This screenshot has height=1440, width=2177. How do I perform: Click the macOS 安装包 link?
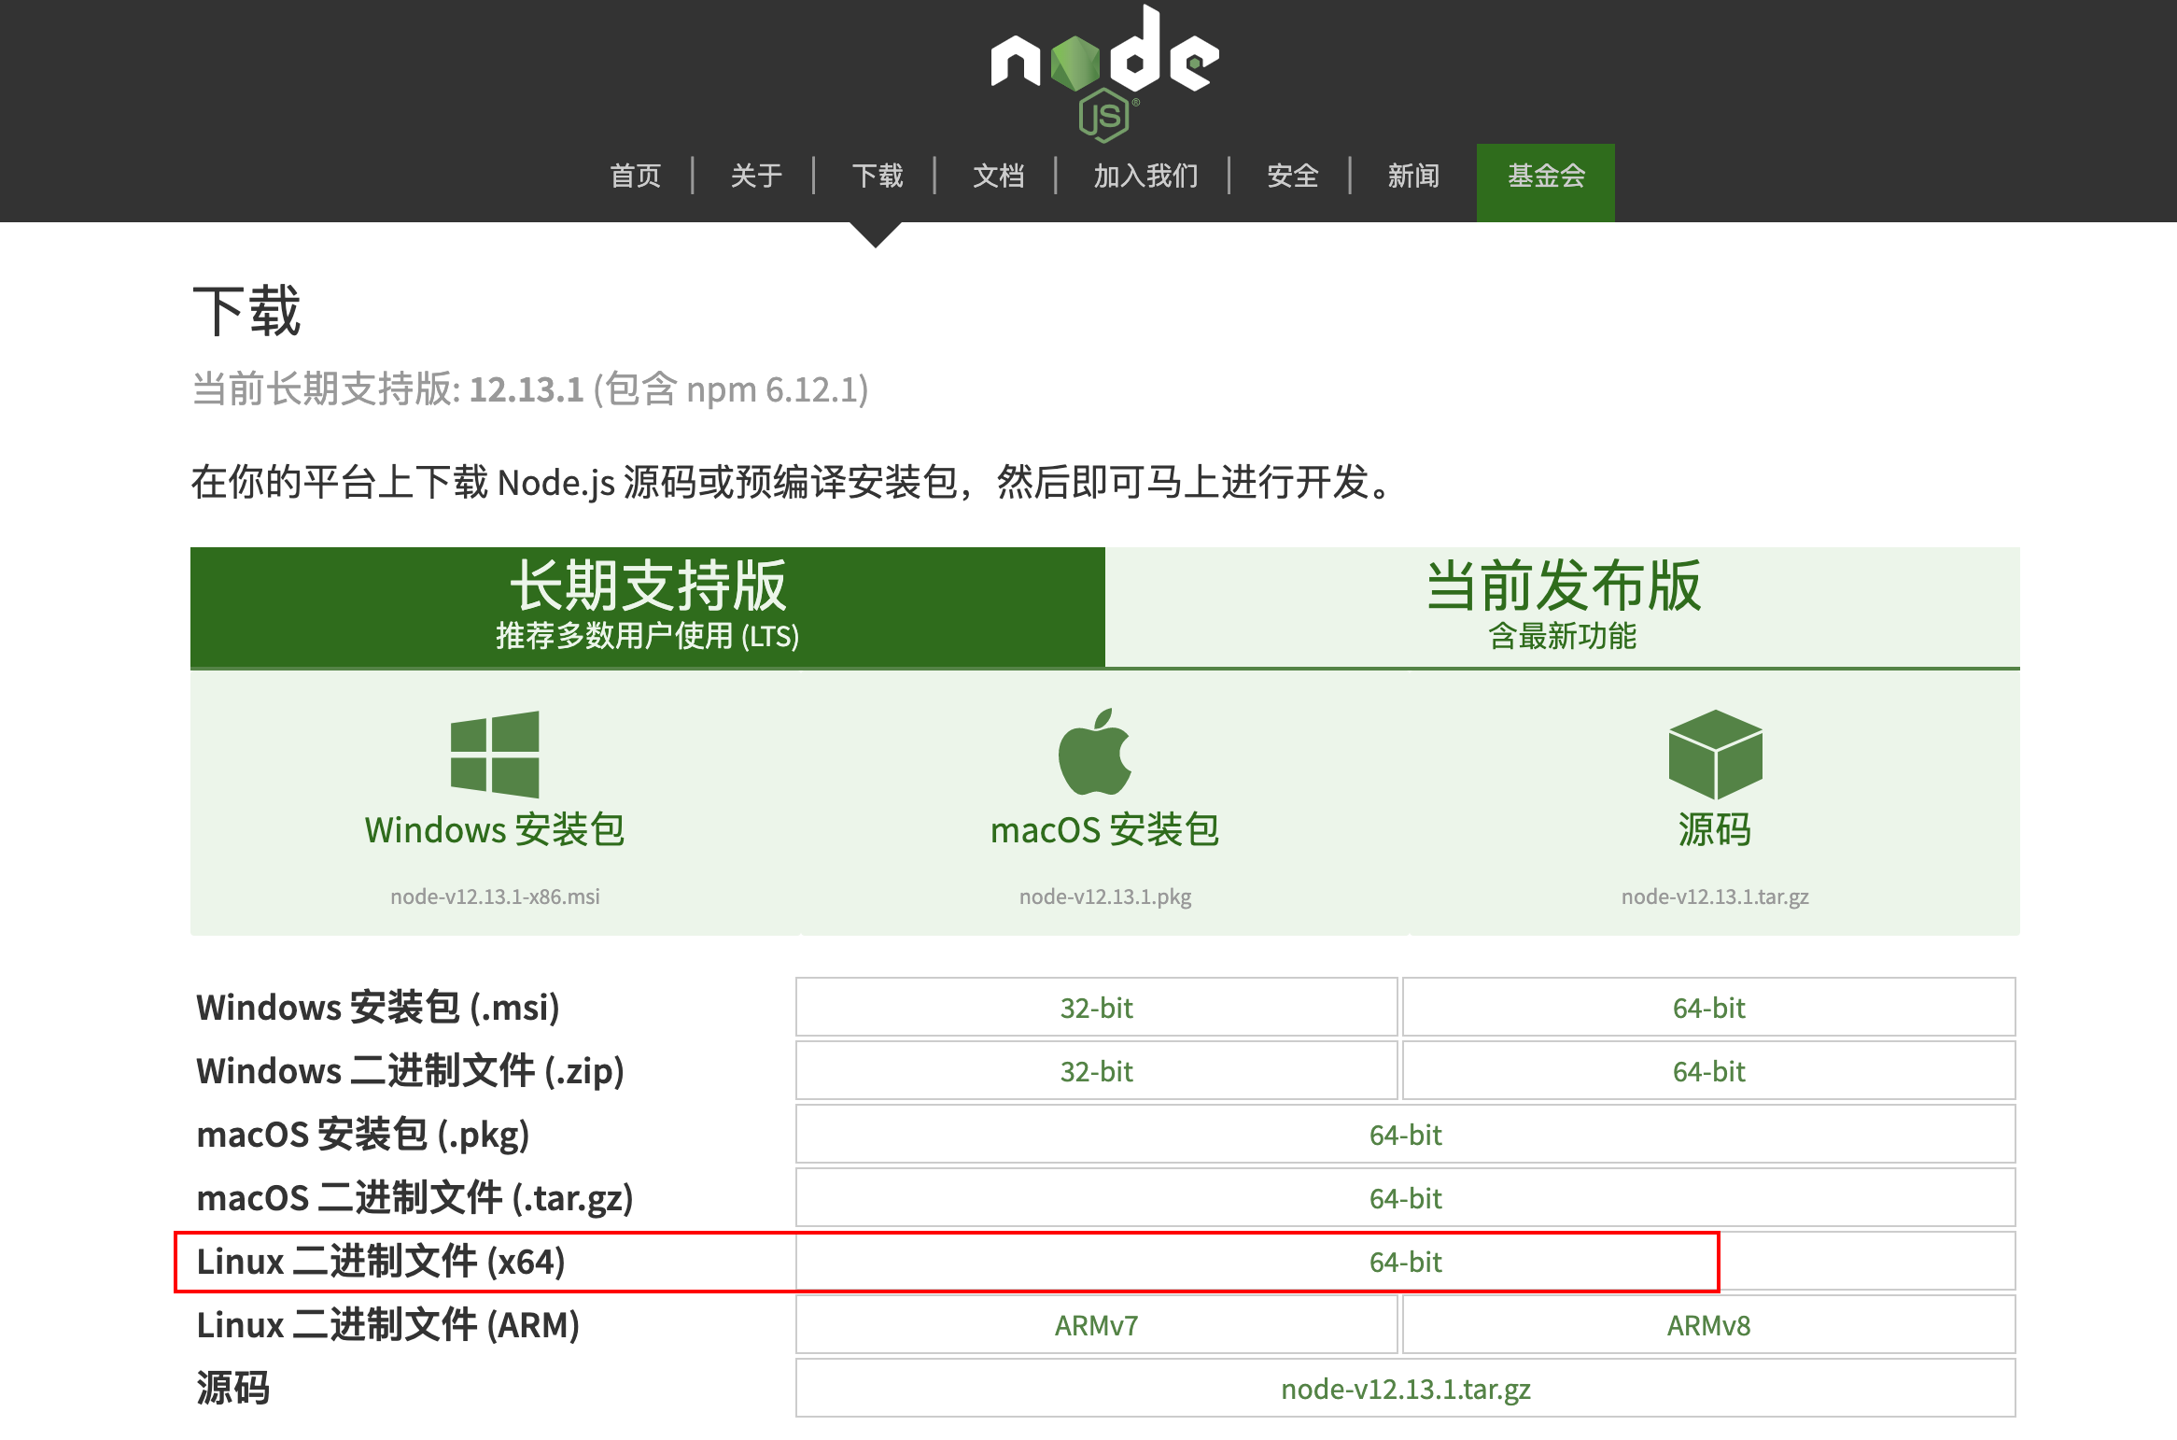[x=1105, y=829]
